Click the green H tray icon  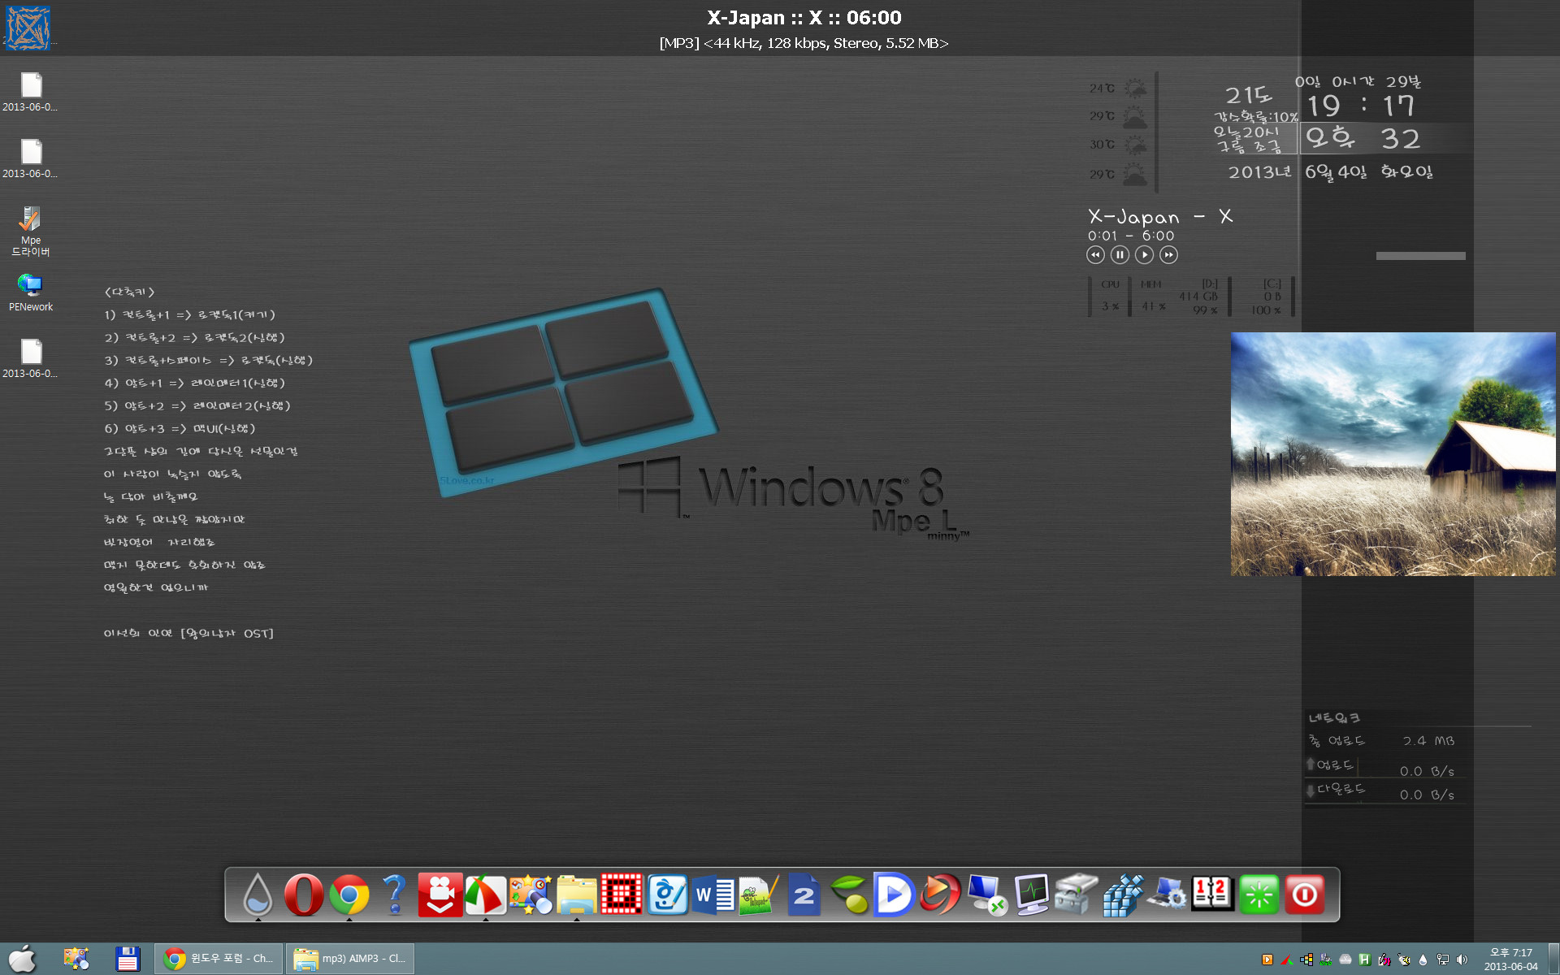tap(1365, 960)
